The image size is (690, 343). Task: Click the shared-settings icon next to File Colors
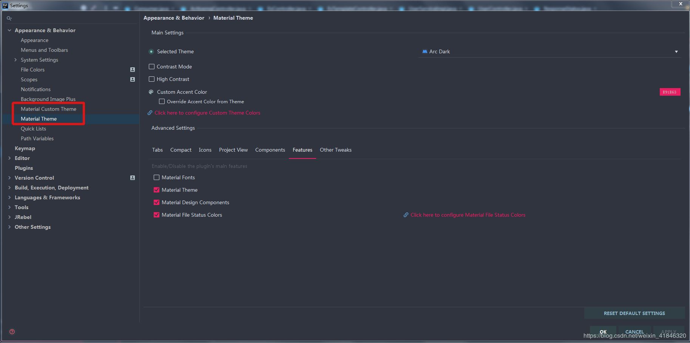[x=132, y=70]
